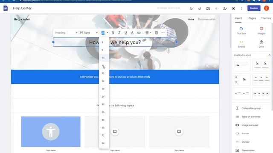Choose the four-image column content block

(x=261, y=93)
